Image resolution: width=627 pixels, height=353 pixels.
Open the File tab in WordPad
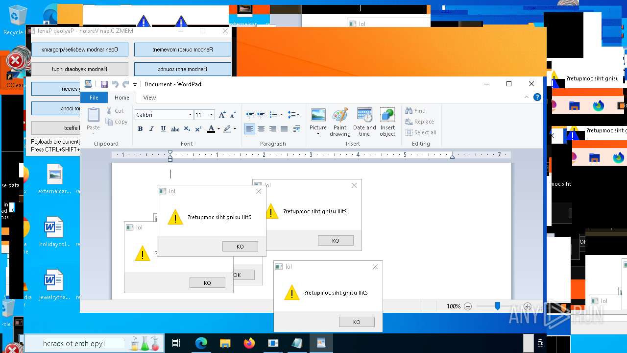tap(94, 98)
